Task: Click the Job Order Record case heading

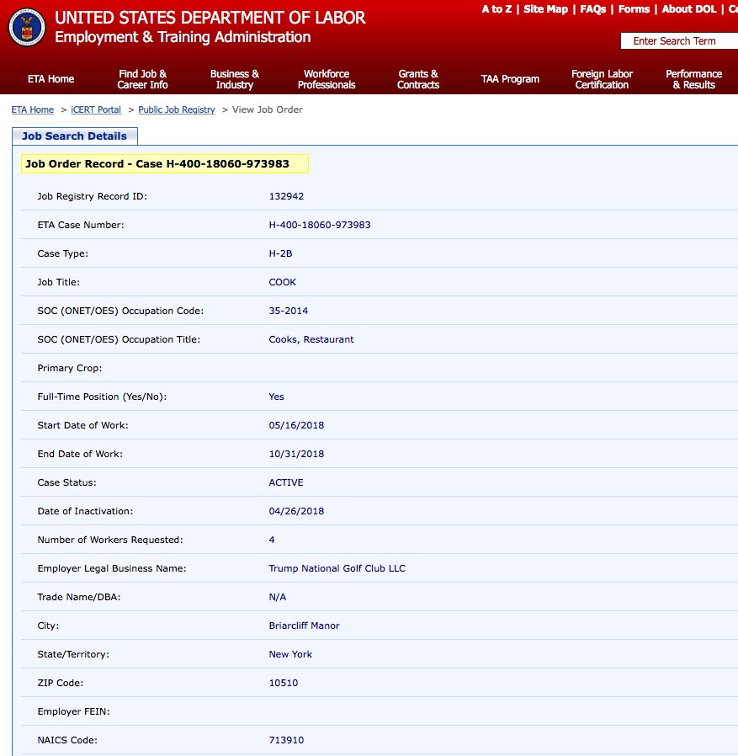Action: pos(164,164)
